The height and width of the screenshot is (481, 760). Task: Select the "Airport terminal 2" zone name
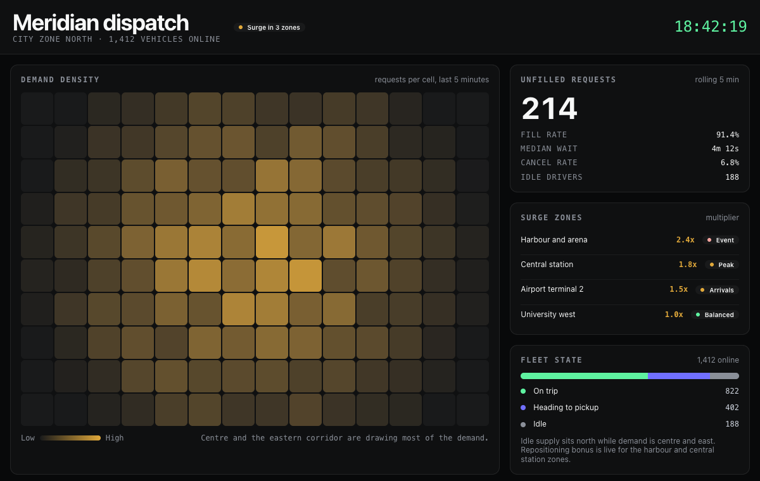click(x=552, y=289)
